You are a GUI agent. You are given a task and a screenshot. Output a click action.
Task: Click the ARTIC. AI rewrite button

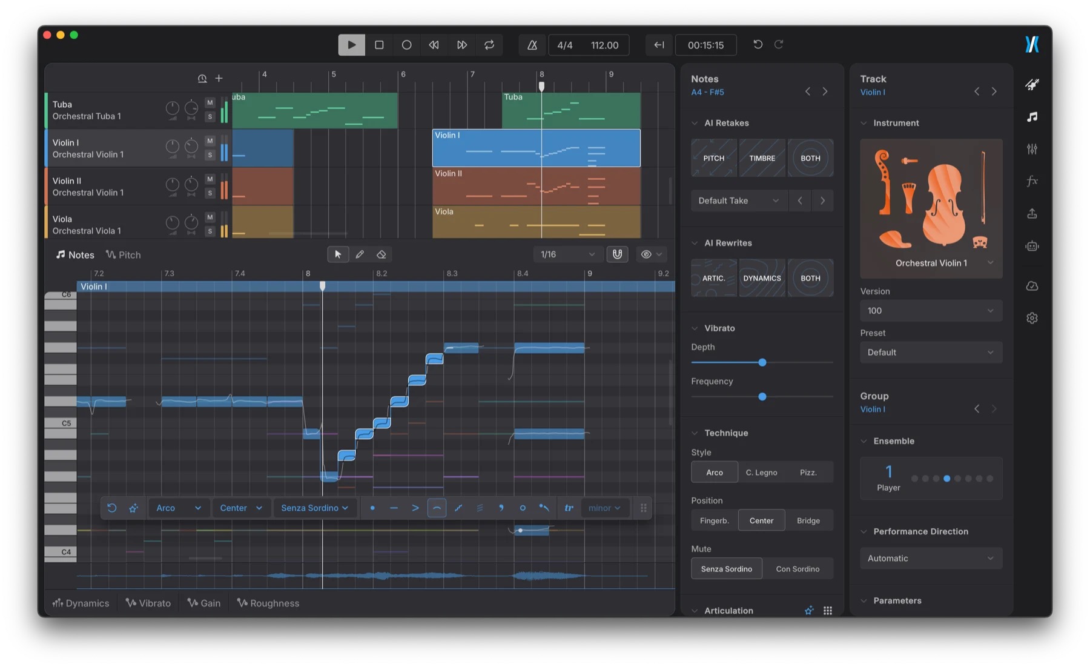point(714,278)
